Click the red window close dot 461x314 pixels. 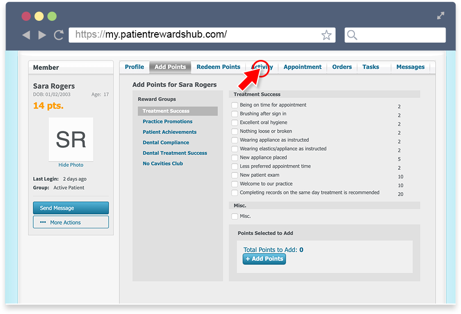26,16
